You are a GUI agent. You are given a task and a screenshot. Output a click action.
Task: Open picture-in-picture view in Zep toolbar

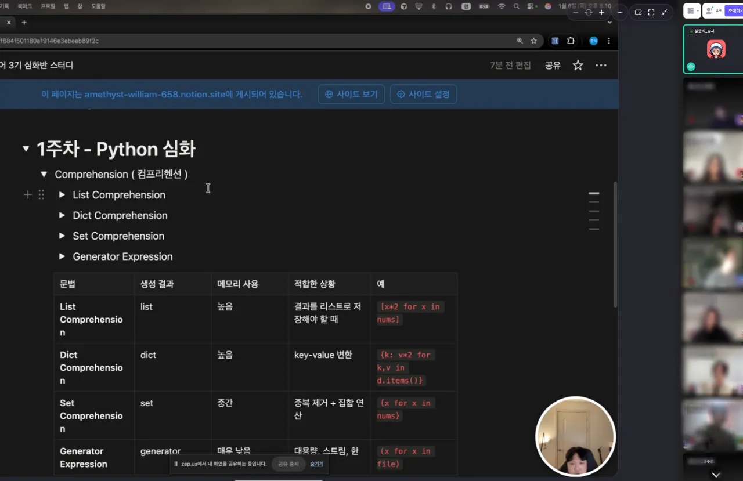(x=639, y=12)
